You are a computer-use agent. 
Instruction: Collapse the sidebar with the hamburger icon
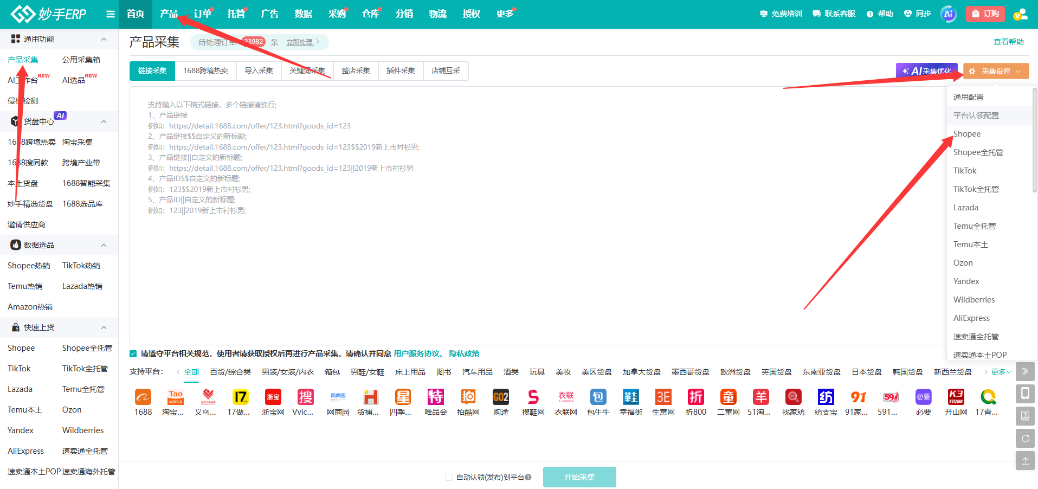pos(111,14)
